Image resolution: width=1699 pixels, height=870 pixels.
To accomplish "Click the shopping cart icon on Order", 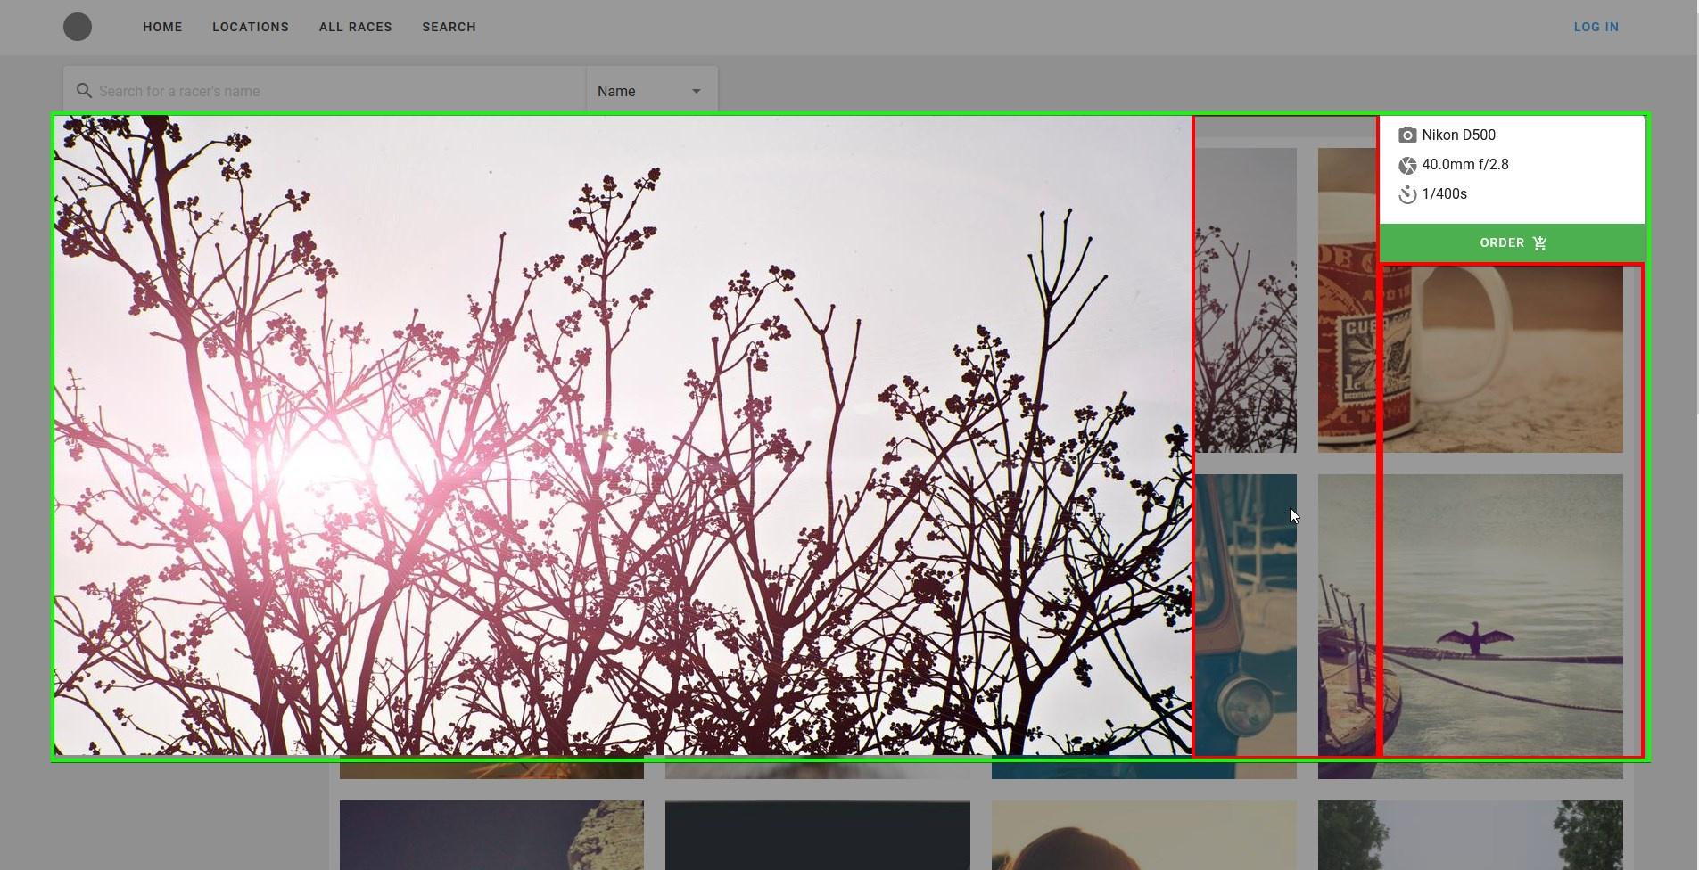I will pyautogui.click(x=1539, y=242).
